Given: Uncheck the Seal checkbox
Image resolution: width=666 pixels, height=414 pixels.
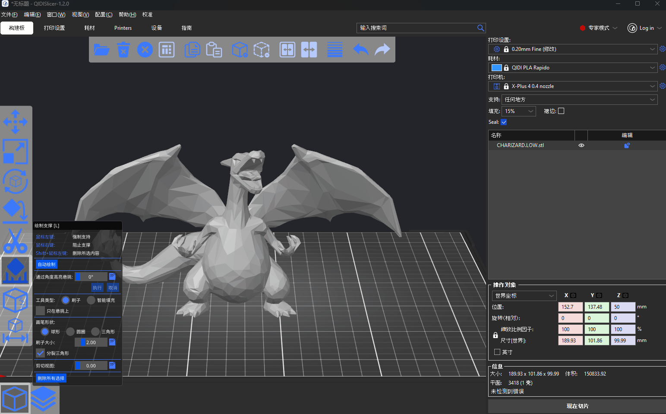Looking at the screenshot, I should pyautogui.click(x=504, y=122).
